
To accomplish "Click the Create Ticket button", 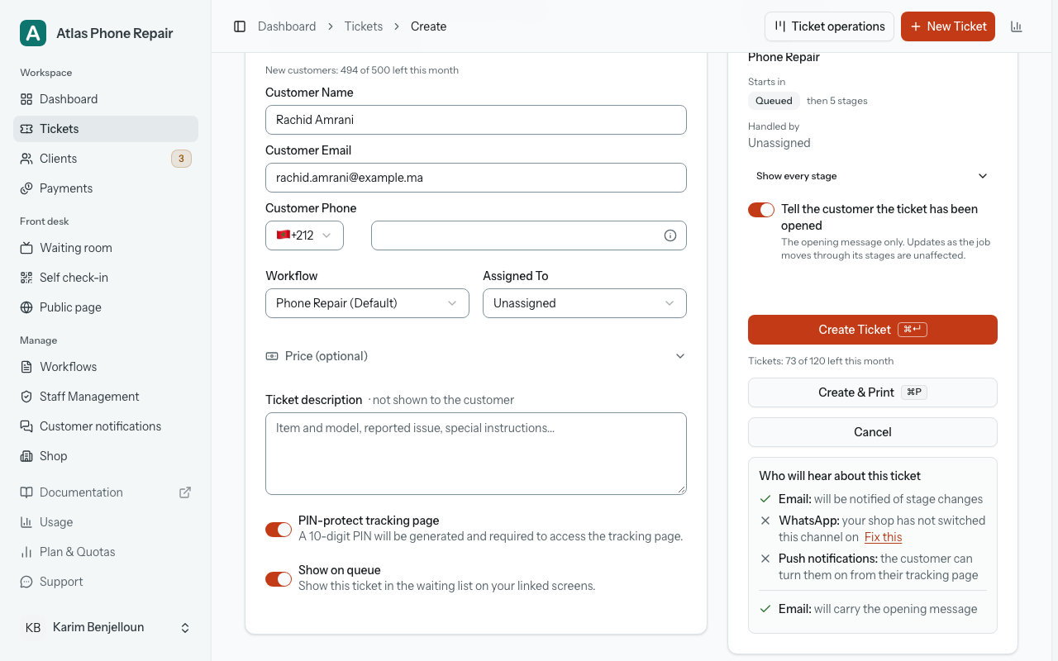I will tap(873, 330).
